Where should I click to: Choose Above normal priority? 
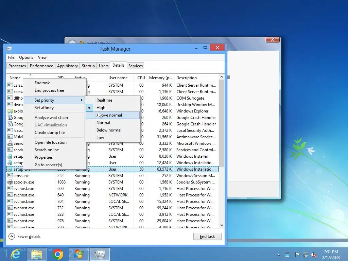click(x=113, y=115)
